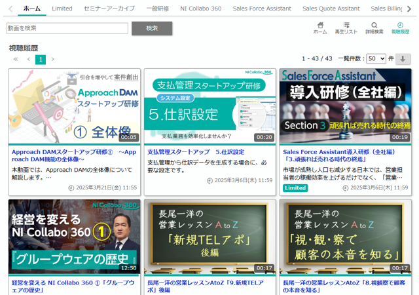The width and height of the screenshot is (419, 295).
Task: Switch to the Limited tab
Action: coord(62,9)
